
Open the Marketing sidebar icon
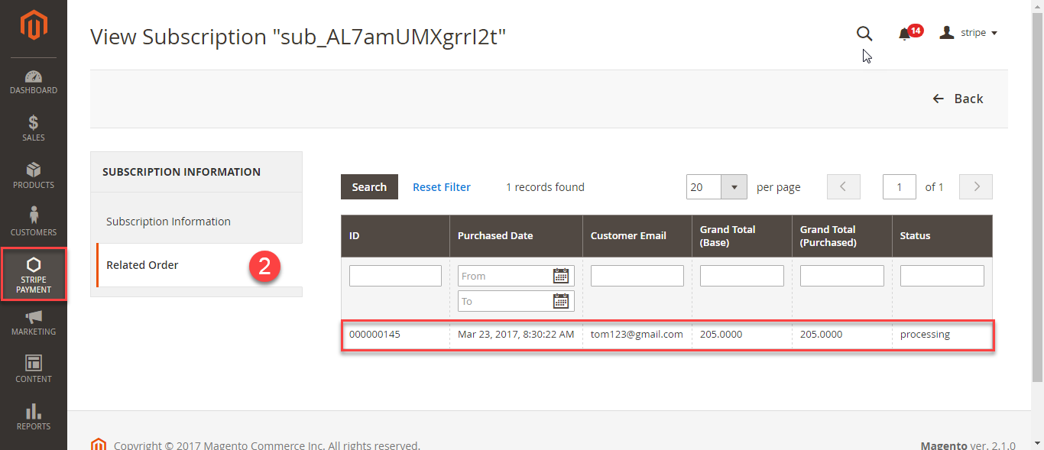point(34,322)
